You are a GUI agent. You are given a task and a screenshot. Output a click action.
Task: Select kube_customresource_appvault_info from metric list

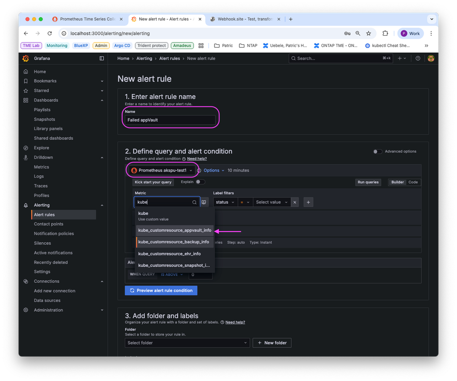(175, 230)
